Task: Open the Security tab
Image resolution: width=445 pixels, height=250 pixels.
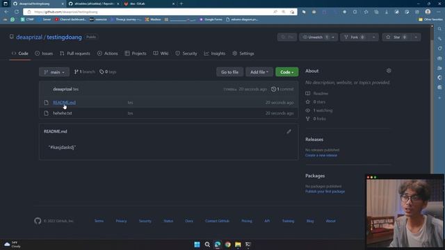Action: (x=186, y=53)
